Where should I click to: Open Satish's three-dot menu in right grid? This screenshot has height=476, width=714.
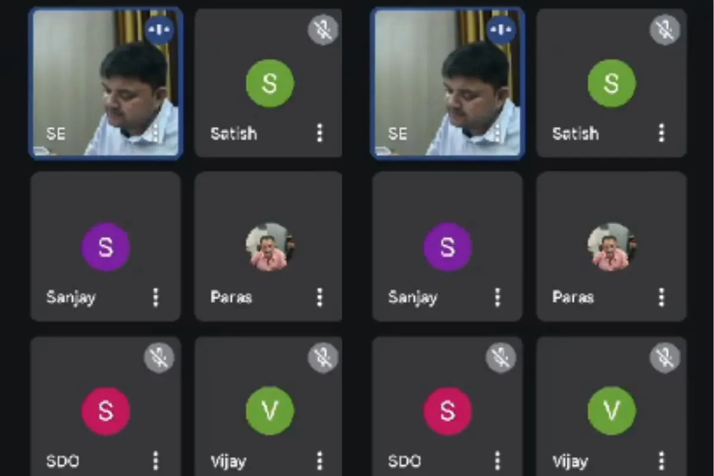(661, 133)
